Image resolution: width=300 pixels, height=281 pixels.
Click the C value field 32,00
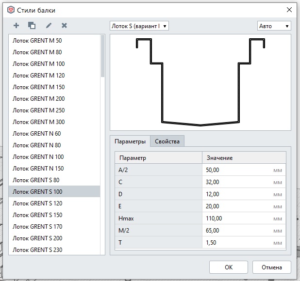point(244,182)
